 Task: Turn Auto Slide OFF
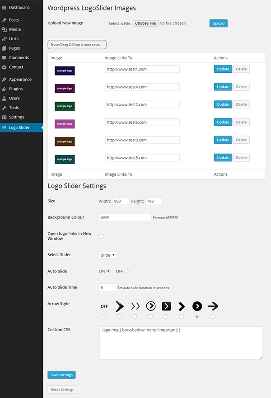pos(126,271)
